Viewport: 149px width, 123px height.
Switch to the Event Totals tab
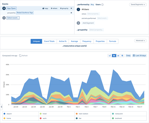pos(49,41)
